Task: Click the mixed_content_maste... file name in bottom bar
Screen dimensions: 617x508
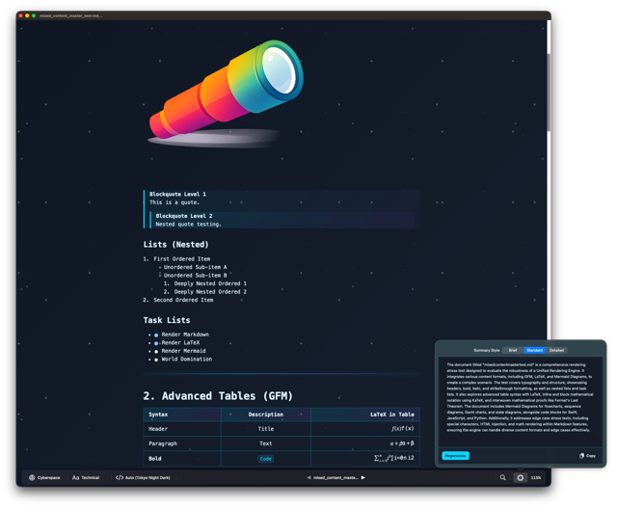Action: (335, 478)
